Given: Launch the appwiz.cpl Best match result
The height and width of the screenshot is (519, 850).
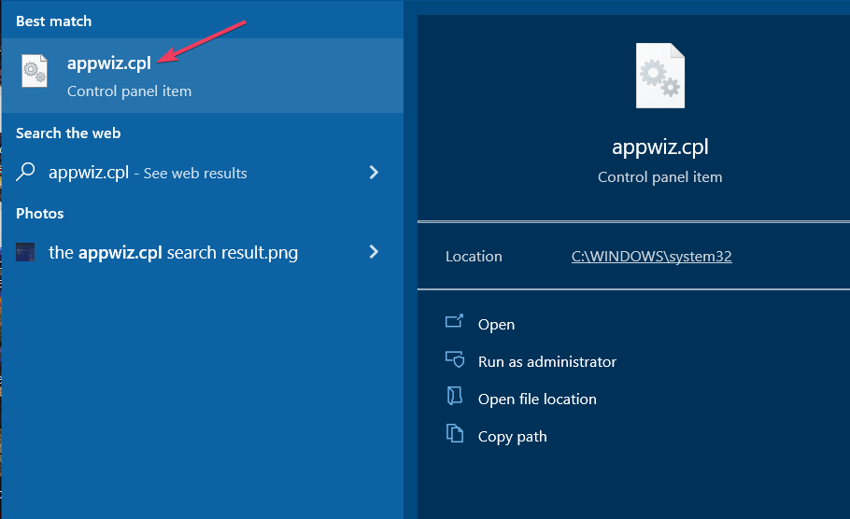Looking at the screenshot, I should [x=109, y=64].
